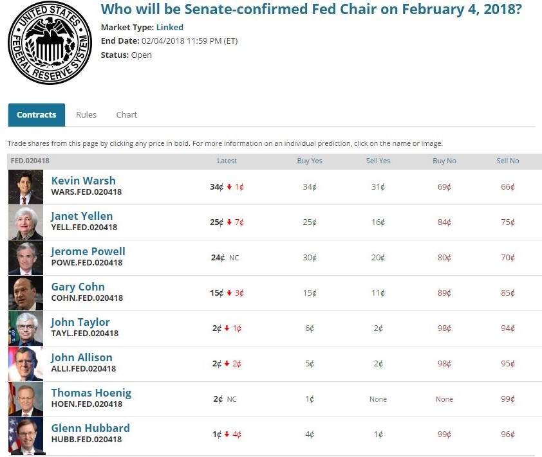Screen dimensions: 542x457
Task: Select Thomas Hoenig's photo
Action: [26, 399]
